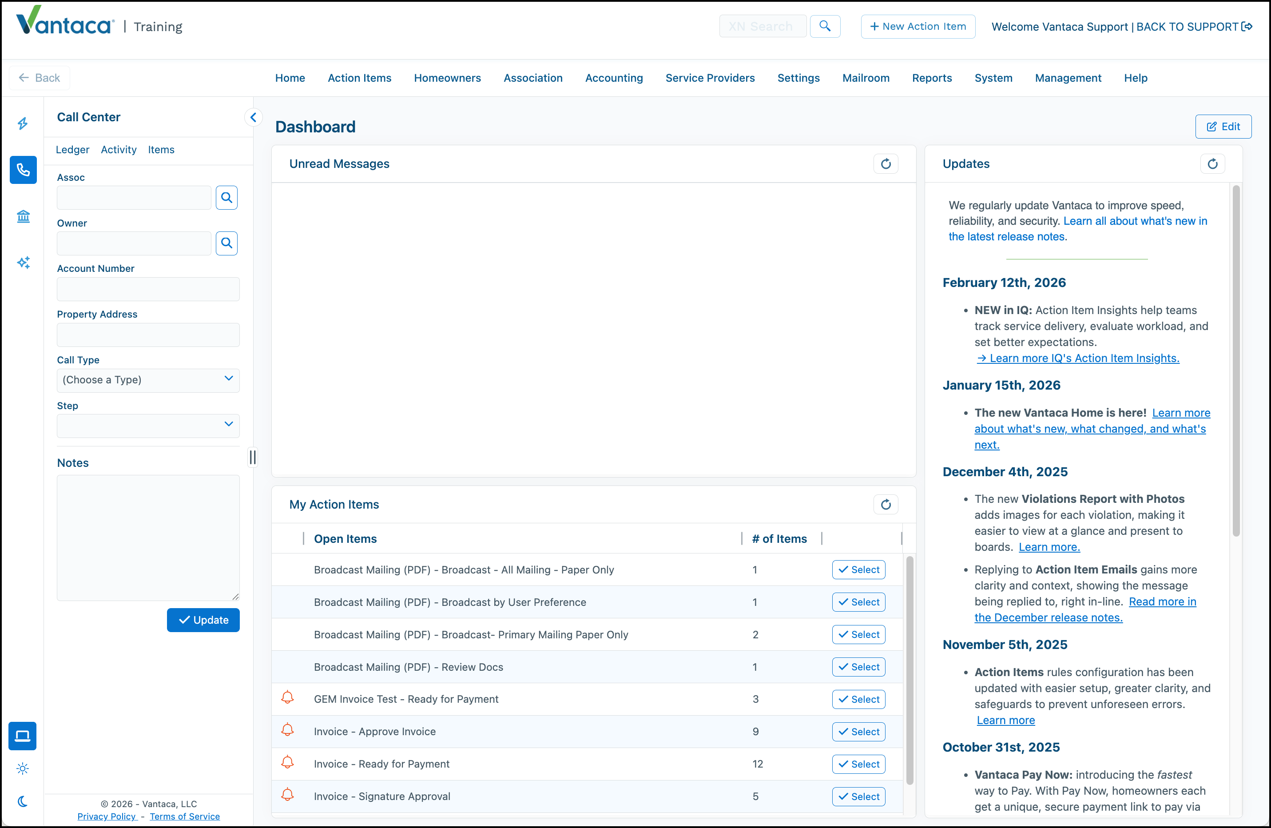Switch to the Ledger tab
The width and height of the screenshot is (1271, 828).
point(72,150)
